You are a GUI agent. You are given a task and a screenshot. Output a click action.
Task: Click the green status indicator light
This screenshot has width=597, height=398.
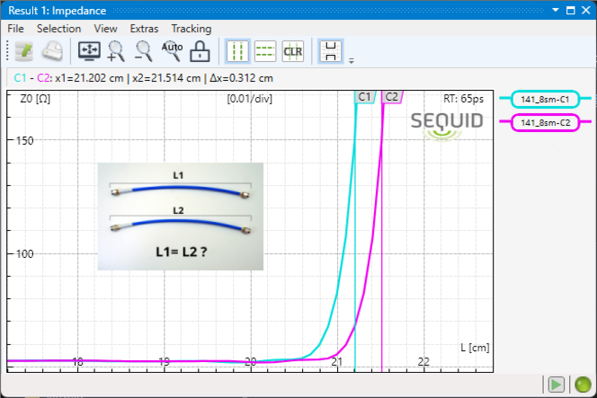click(583, 385)
